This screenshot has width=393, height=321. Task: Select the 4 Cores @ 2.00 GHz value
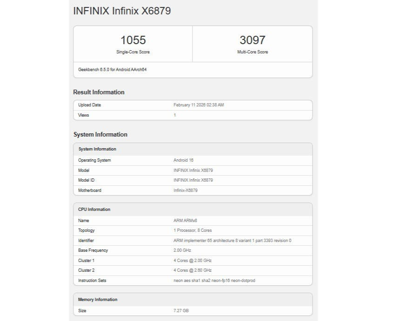tap(193, 261)
